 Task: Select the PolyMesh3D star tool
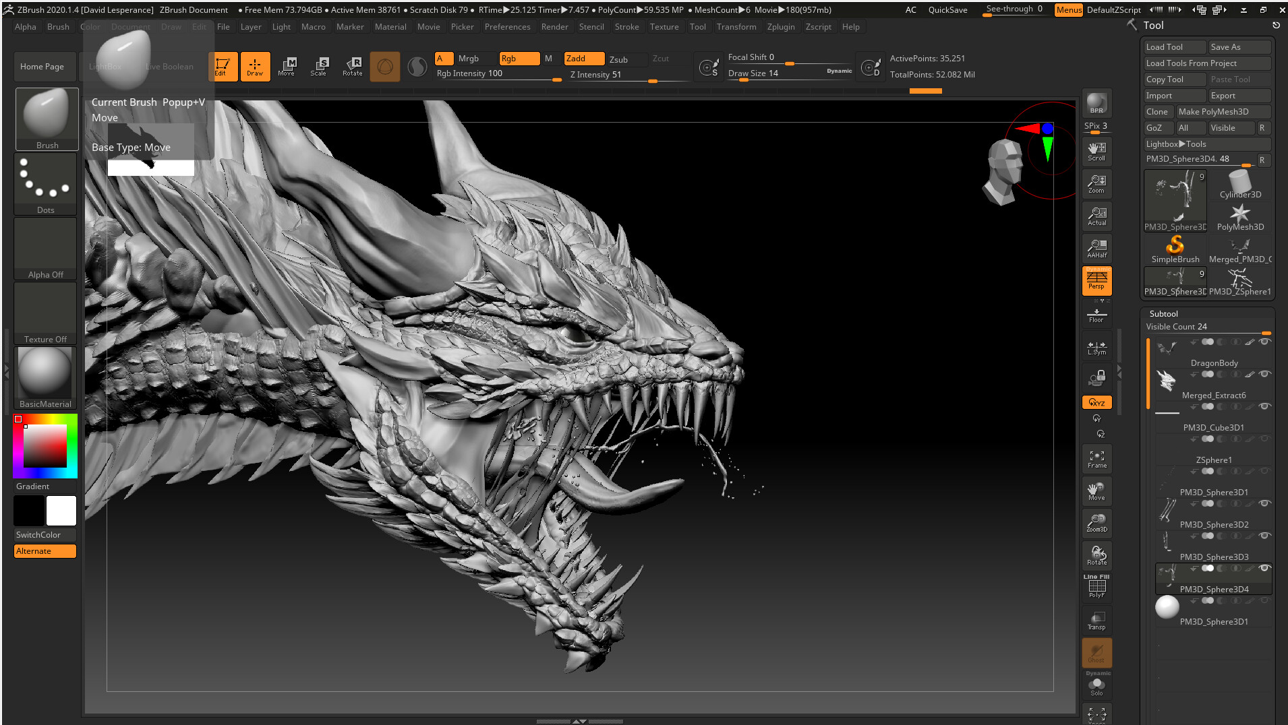(1240, 217)
